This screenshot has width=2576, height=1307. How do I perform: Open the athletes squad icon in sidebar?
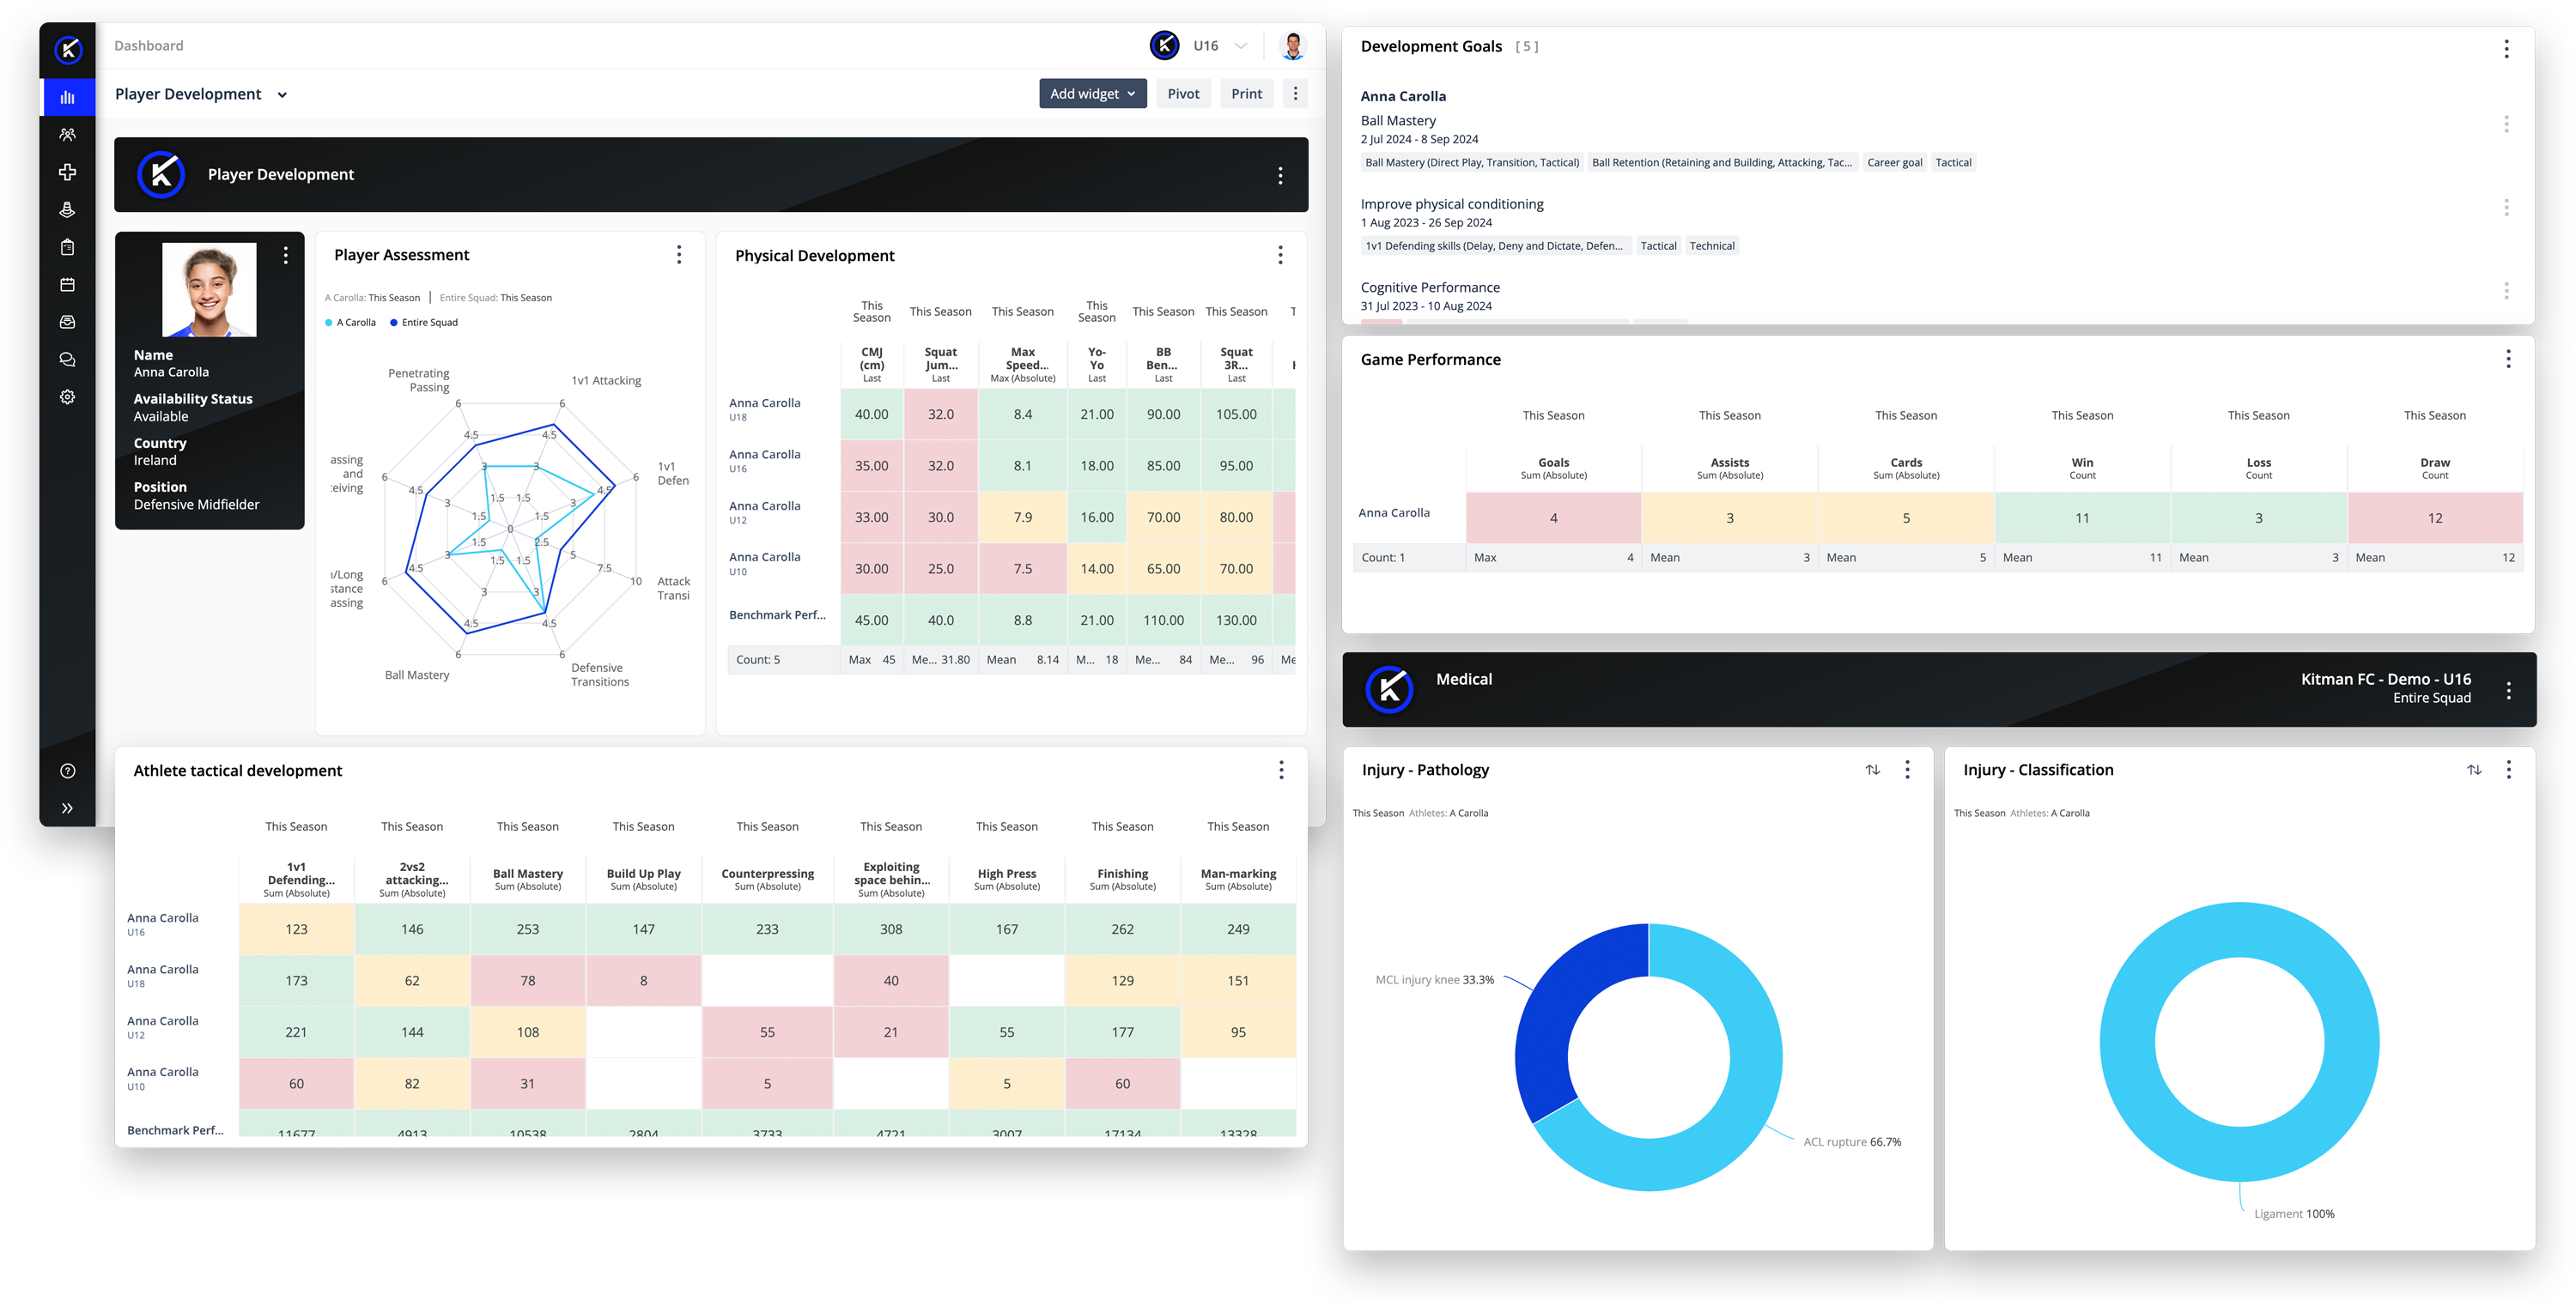point(67,135)
